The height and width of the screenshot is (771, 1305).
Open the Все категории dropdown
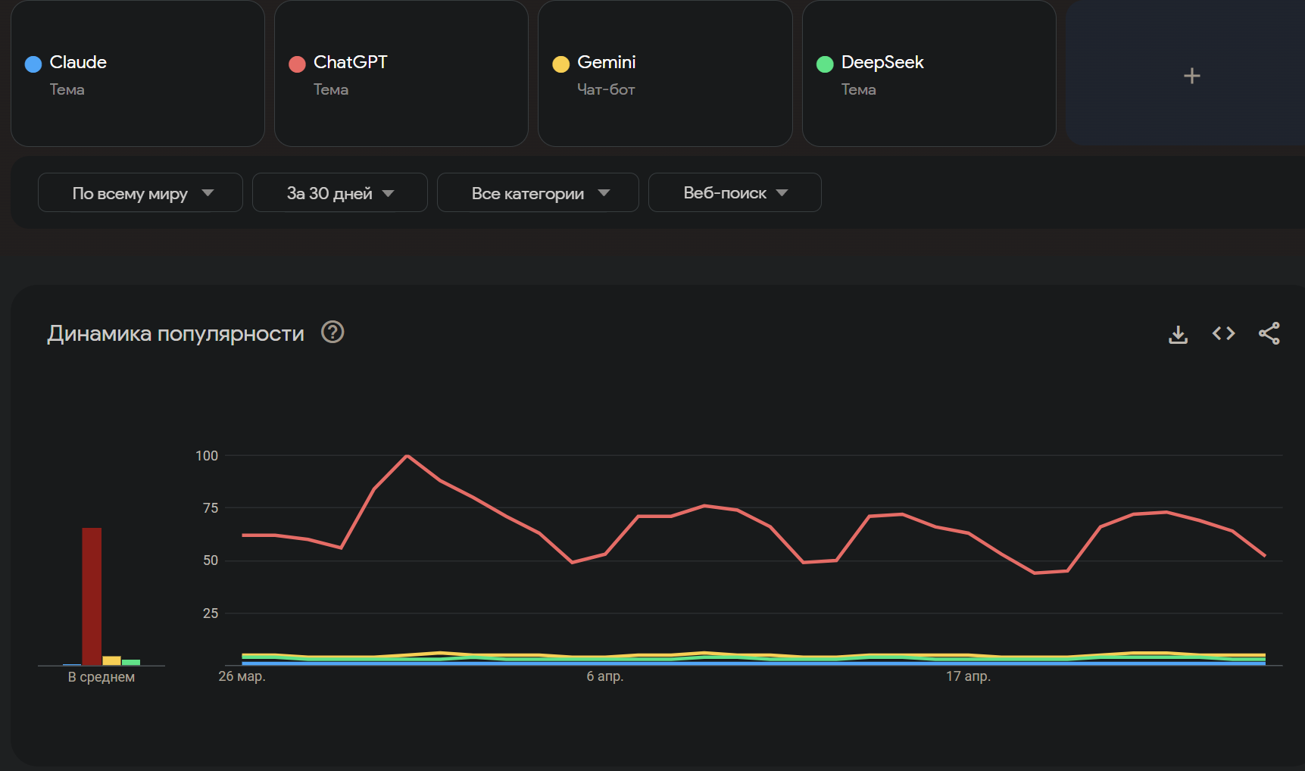[x=538, y=192]
